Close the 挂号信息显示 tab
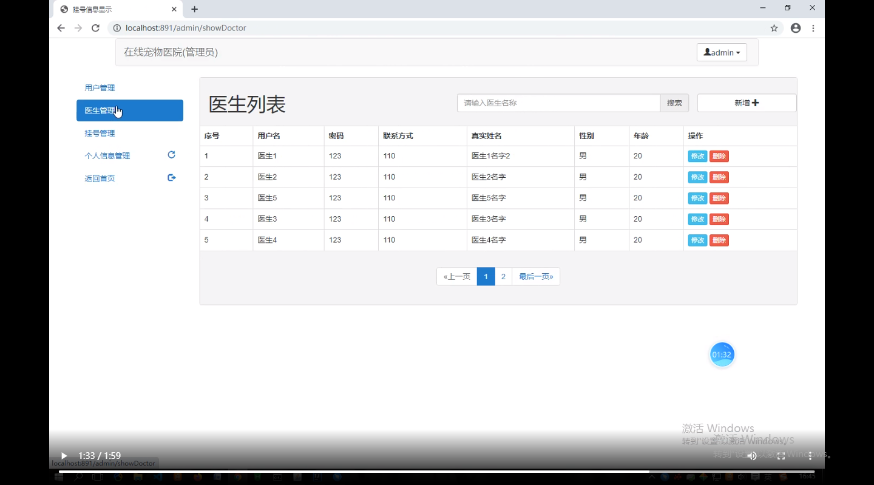Viewport: 874px width, 485px height. pyautogui.click(x=174, y=9)
